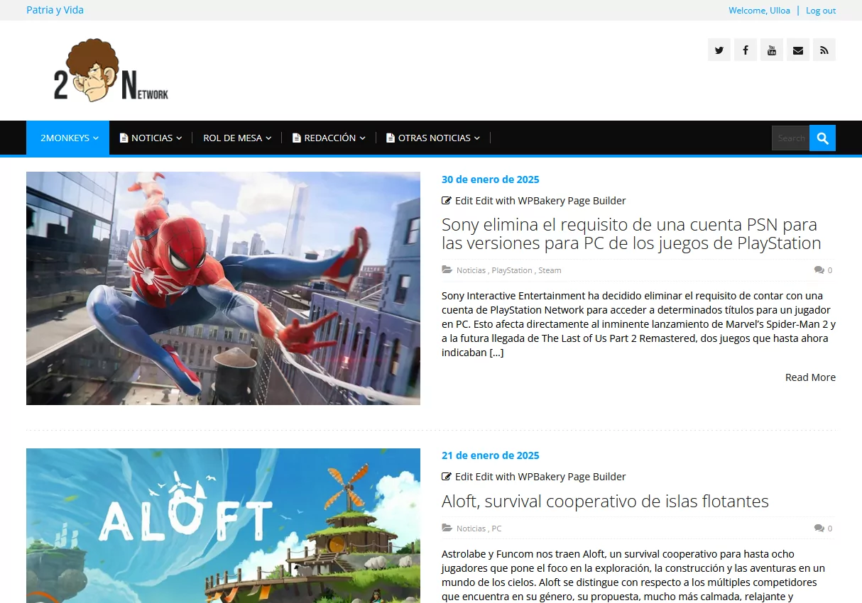Click the date 30 de enero de 2025
862x603 pixels.
[x=491, y=179]
